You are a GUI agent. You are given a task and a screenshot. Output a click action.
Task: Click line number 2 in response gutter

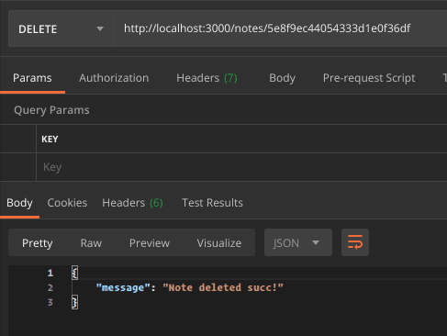(x=50, y=287)
